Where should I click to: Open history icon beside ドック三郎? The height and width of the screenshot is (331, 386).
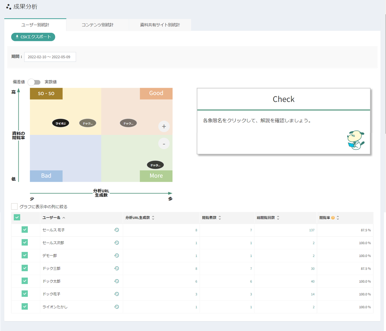(117, 268)
